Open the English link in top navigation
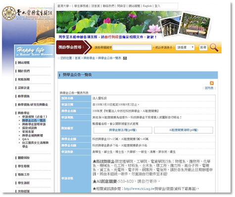This screenshot has height=197, width=235. click(147, 6)
